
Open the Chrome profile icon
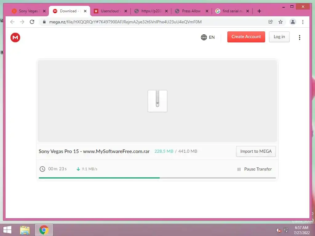point(293,22)
